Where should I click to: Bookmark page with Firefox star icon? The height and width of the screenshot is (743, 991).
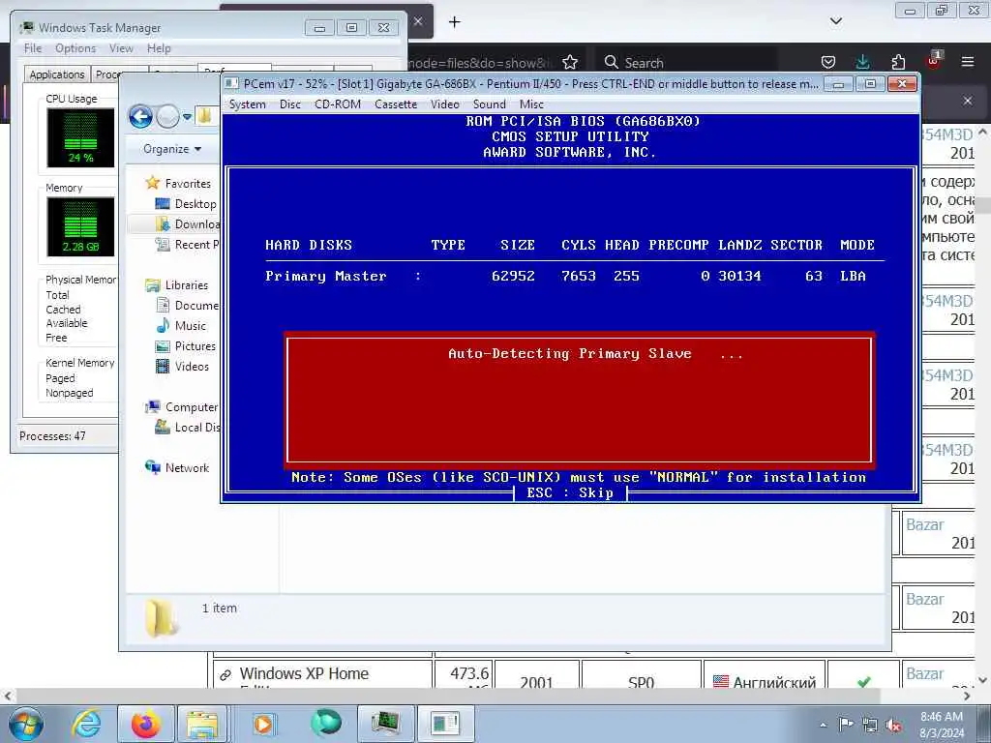(x=569, y=62)
